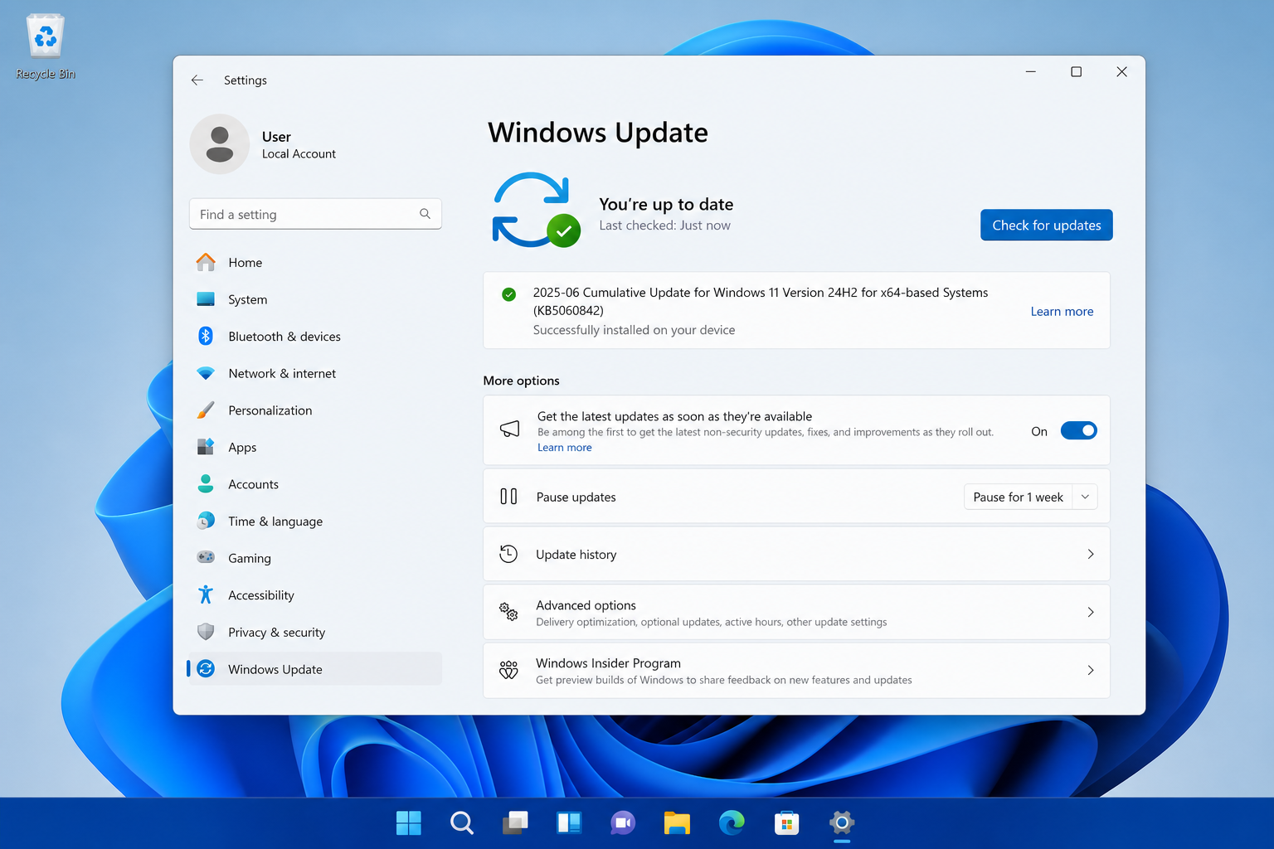
Task: Click the megaphone icon for latest updates
Action: pyautogui.click(x=509, y=429)
